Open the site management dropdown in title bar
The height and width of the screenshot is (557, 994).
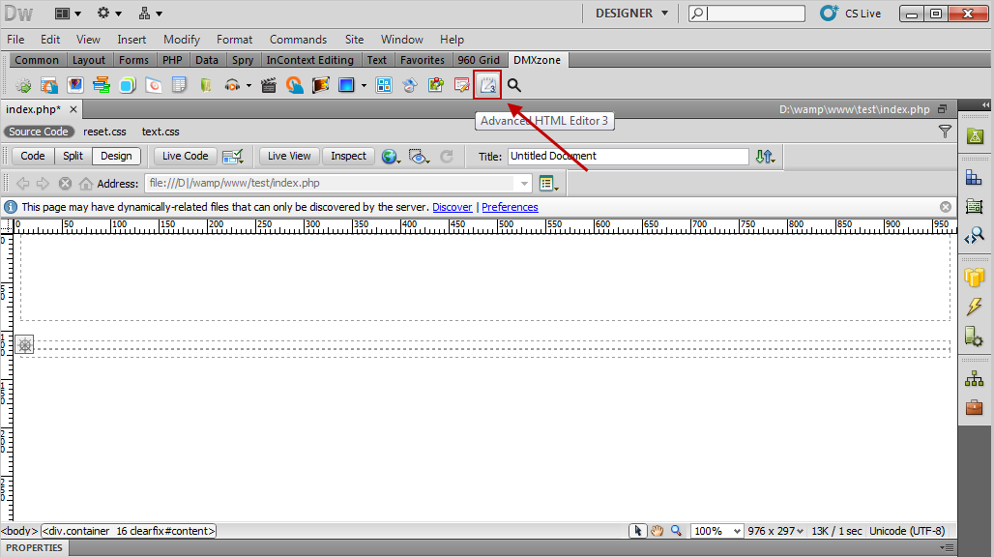[x=150, y=14]
